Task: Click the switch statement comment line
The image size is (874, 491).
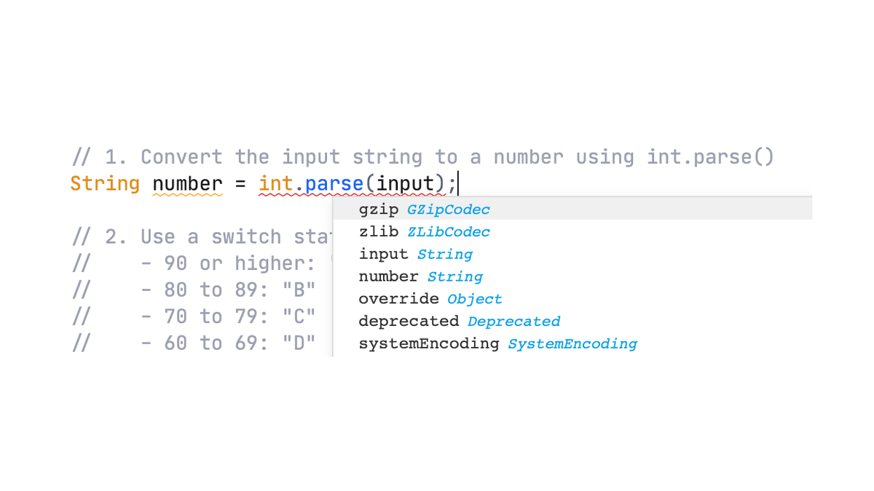Action: [197, 236]
